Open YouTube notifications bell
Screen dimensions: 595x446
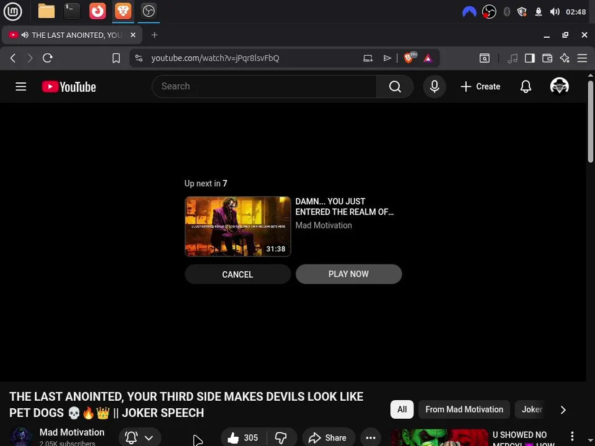526,87
